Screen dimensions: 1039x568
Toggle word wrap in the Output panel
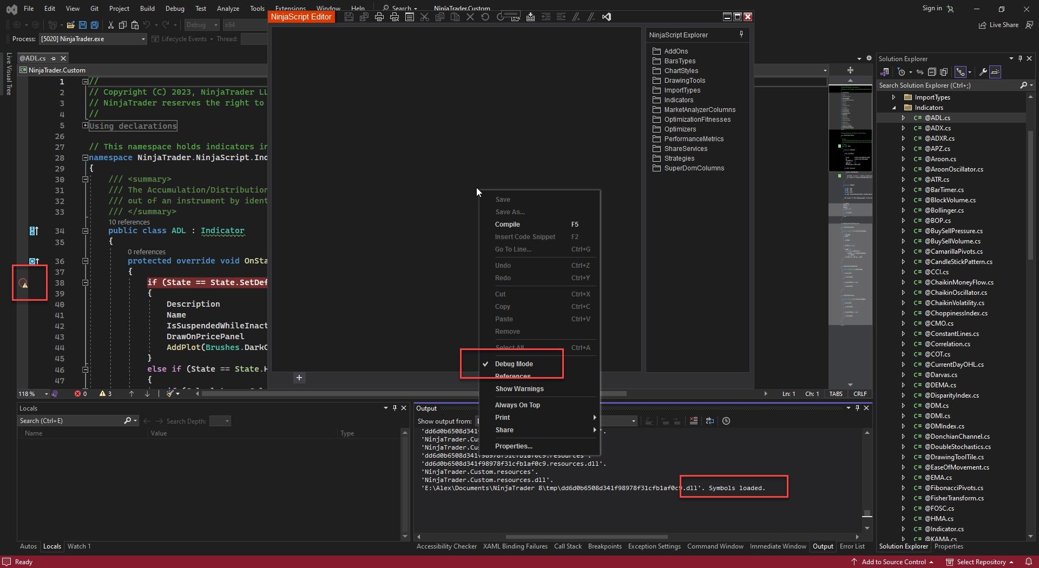tap(710, 421)
